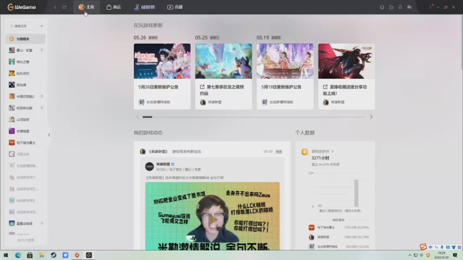Open the 05.25 update card thumbnail
This screenshot has height=260, width=463.
coord(223,61)
